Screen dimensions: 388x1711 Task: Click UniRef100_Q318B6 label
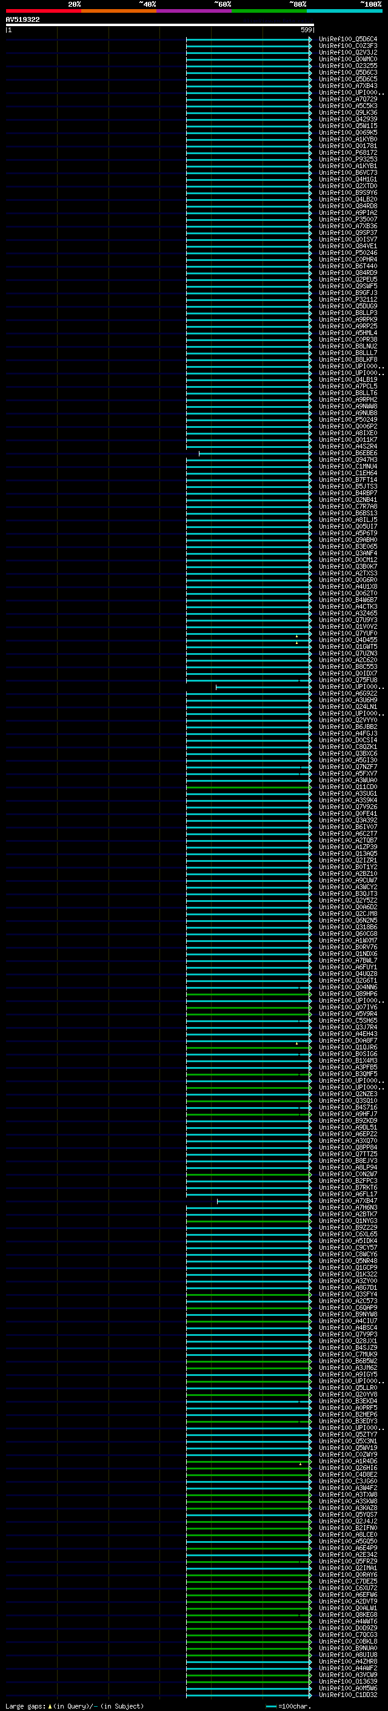pyautogui.click(x=347, y=927)
